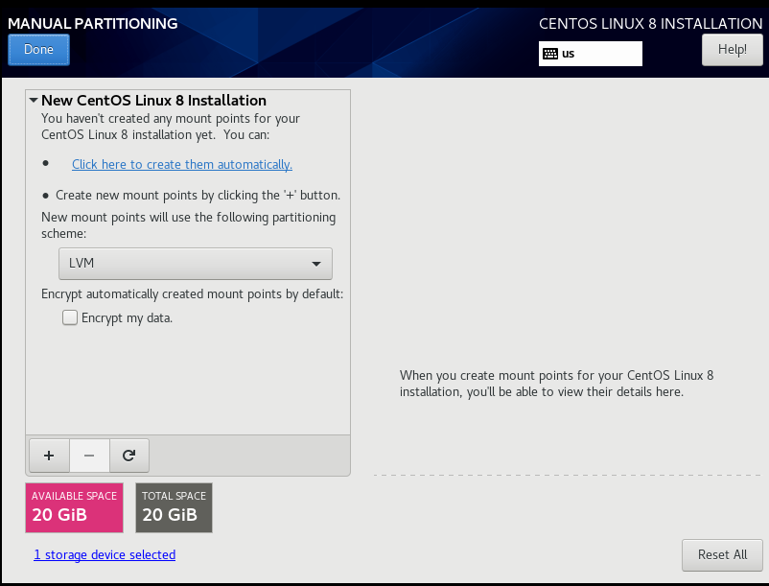Open the Help! button
769x586 pixels.
coord(733,50)
